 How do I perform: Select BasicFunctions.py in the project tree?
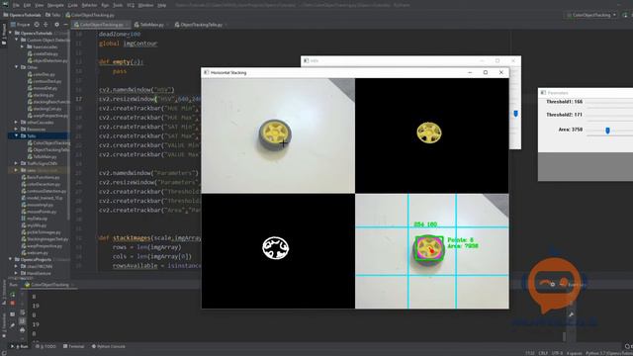pos(41,177)
